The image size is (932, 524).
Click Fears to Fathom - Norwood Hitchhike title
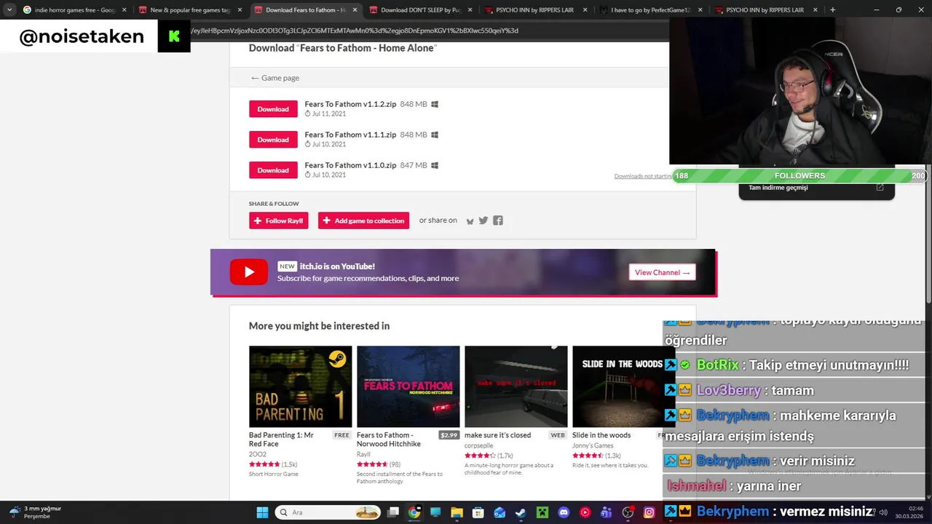tap(389, 440)
